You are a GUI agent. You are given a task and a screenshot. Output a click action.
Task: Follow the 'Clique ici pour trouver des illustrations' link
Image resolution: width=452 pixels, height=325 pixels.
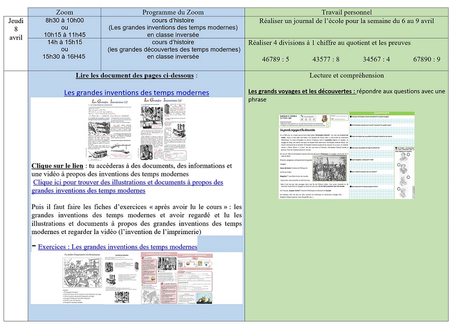(127, 186)
